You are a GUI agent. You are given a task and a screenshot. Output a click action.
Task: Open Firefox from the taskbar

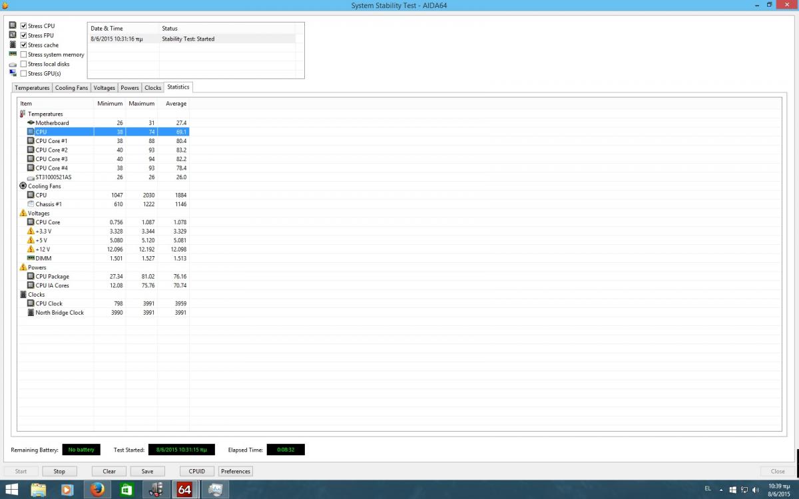tap(97, 490)
